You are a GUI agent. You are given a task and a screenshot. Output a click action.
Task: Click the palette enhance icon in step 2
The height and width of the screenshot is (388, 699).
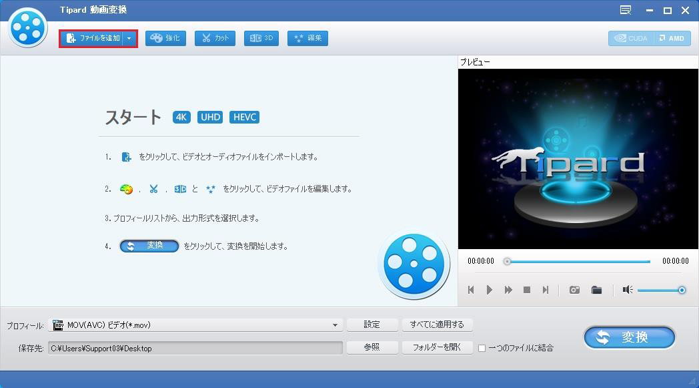click(127, 189)
